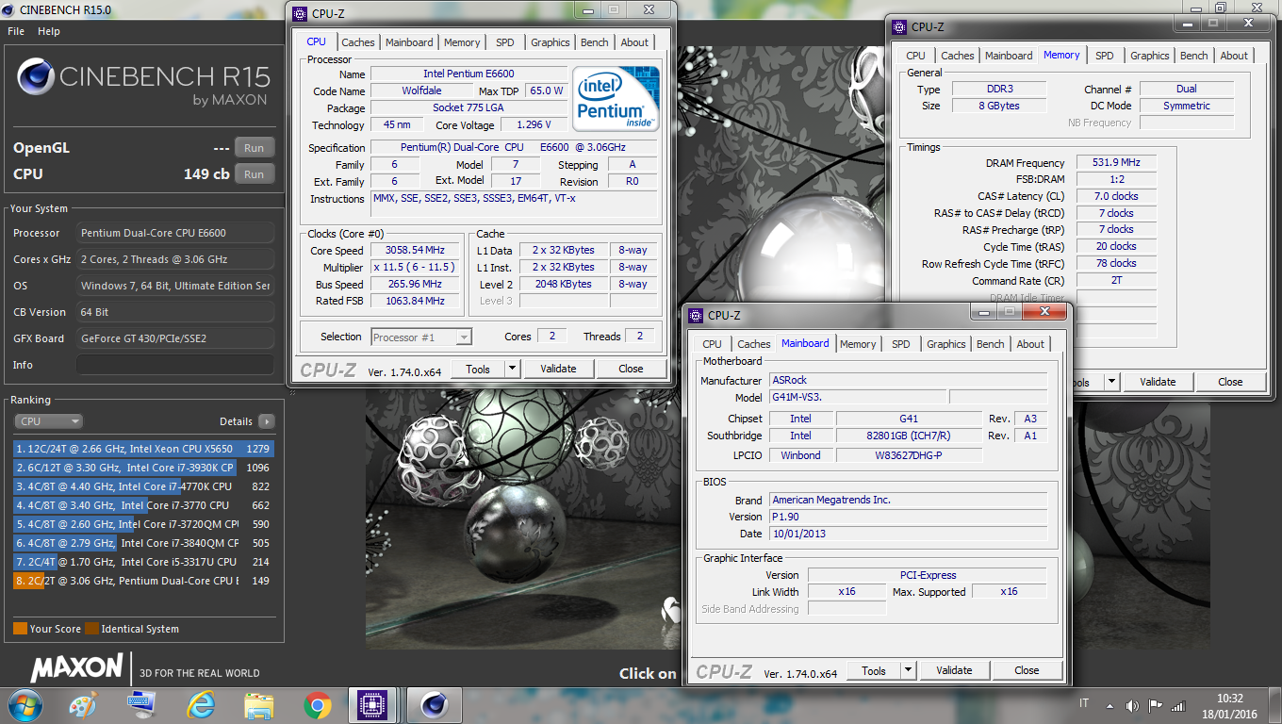Select Core i7-4770K ranking row
This screenshot has width=1282, height=724.
[x=143, y=486]
